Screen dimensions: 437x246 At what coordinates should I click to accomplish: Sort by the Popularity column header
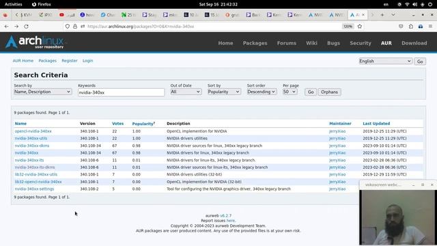143,124
